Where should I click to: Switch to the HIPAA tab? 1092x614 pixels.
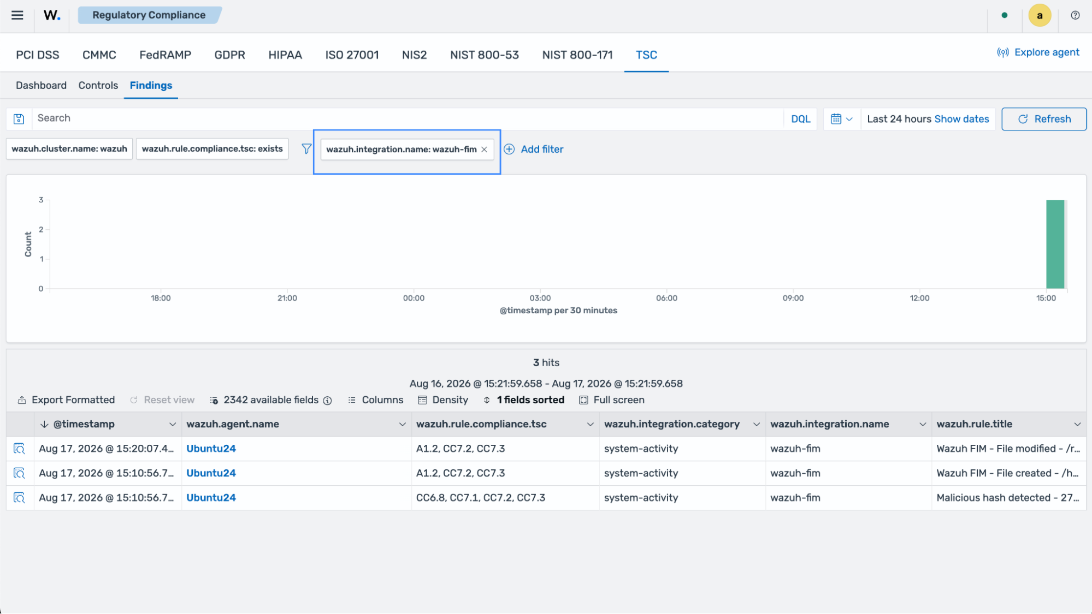285,55
